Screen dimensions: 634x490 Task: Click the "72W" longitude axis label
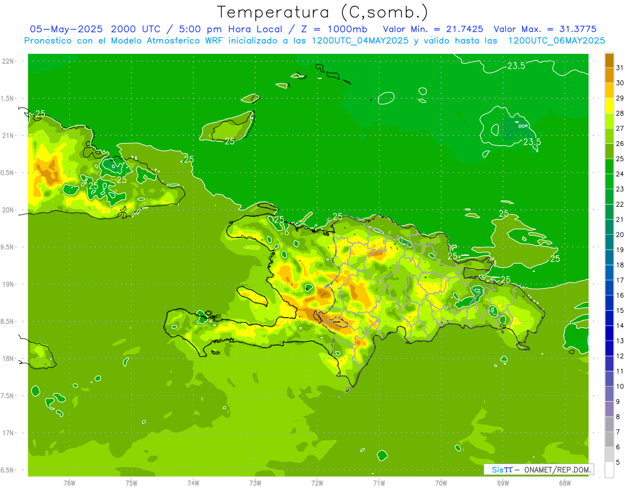[317, 483]
